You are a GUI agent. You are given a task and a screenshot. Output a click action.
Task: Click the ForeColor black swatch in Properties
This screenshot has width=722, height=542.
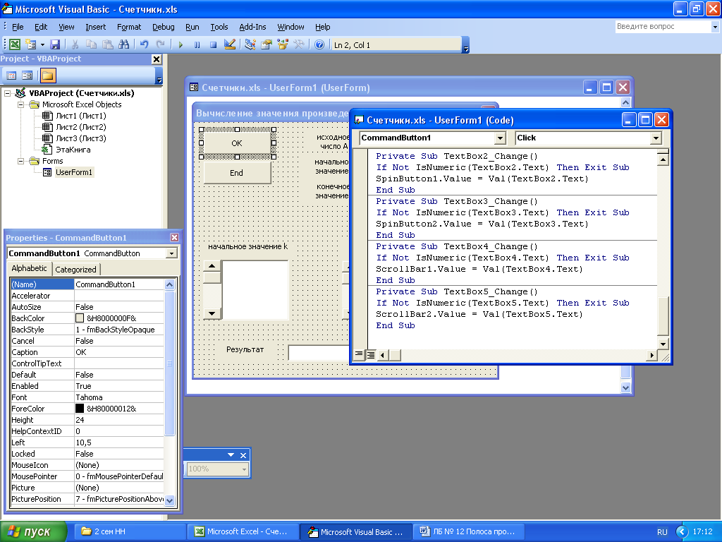pos(80,409)
